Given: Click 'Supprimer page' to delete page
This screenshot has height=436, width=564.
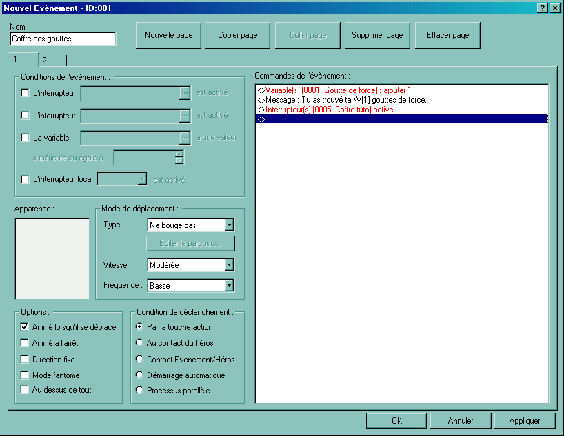Looking at the screenshot, I should pos(377,35).
